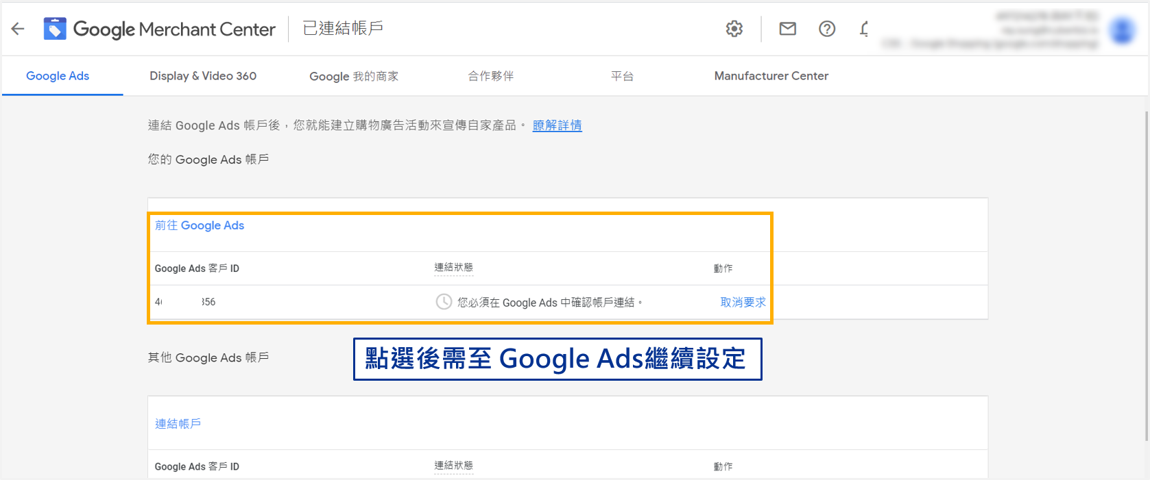This screenshot has width=1150, height=480.
Task: Open the mail envelope icon
Action: [x=788, y=29]
